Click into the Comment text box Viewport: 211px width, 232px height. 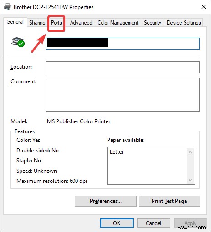(x=123, y=95)
